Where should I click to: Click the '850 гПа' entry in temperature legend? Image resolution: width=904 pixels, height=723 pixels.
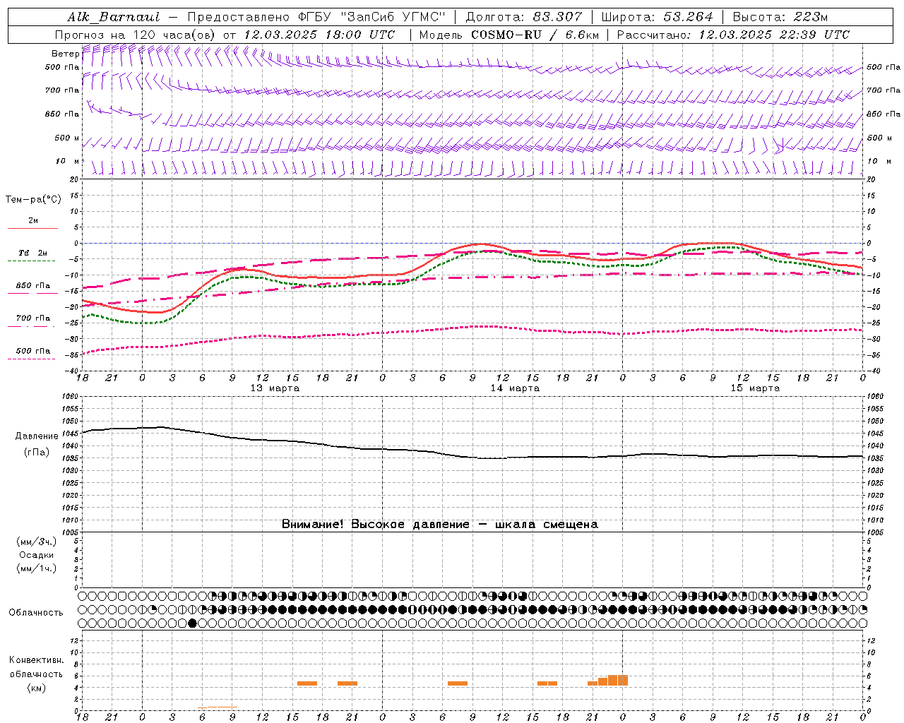pyautogui.click(x=32, y=286)
